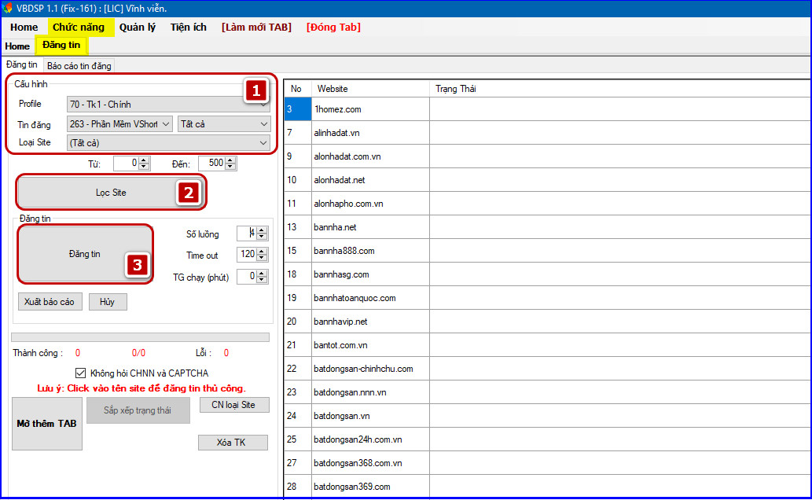Viewport: 812px width, 500px height.
Task: Select the bannhatoanquoc.com row
Action: [547, 298]
